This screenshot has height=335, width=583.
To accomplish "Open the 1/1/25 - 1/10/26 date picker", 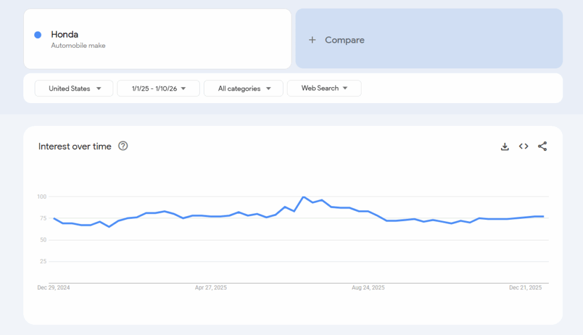I will tap(158, 88).
